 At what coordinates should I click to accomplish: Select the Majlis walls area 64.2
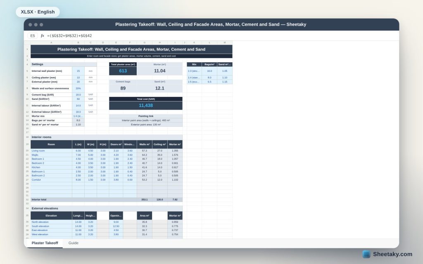144,155
